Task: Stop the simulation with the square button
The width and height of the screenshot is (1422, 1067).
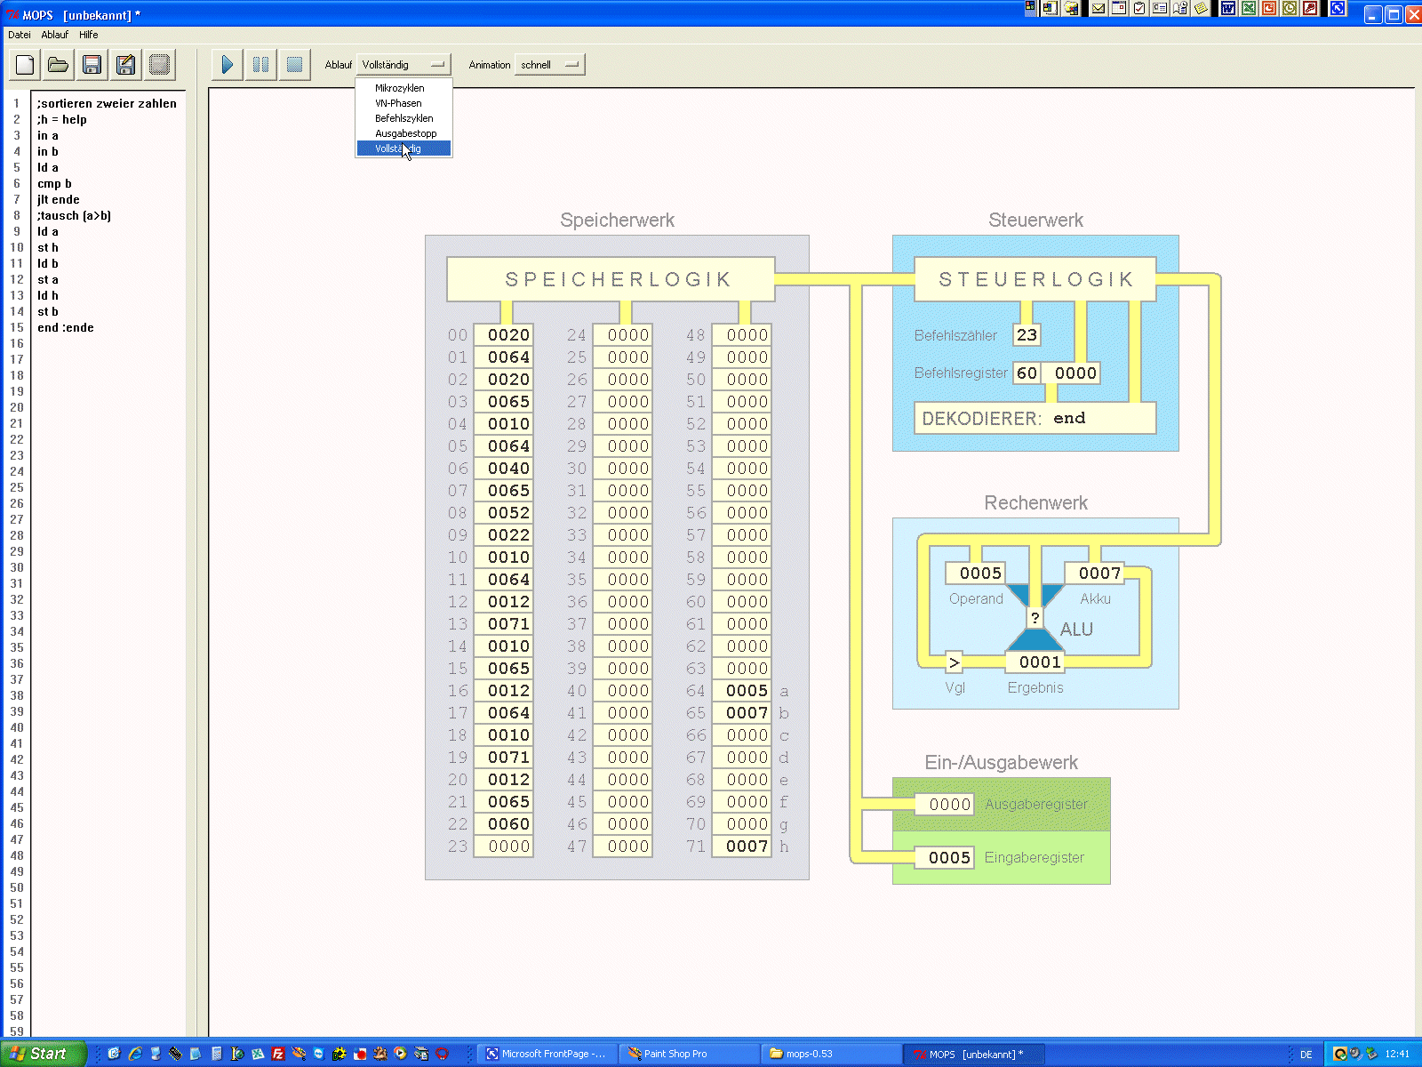Action: click(x=294, y=65)
